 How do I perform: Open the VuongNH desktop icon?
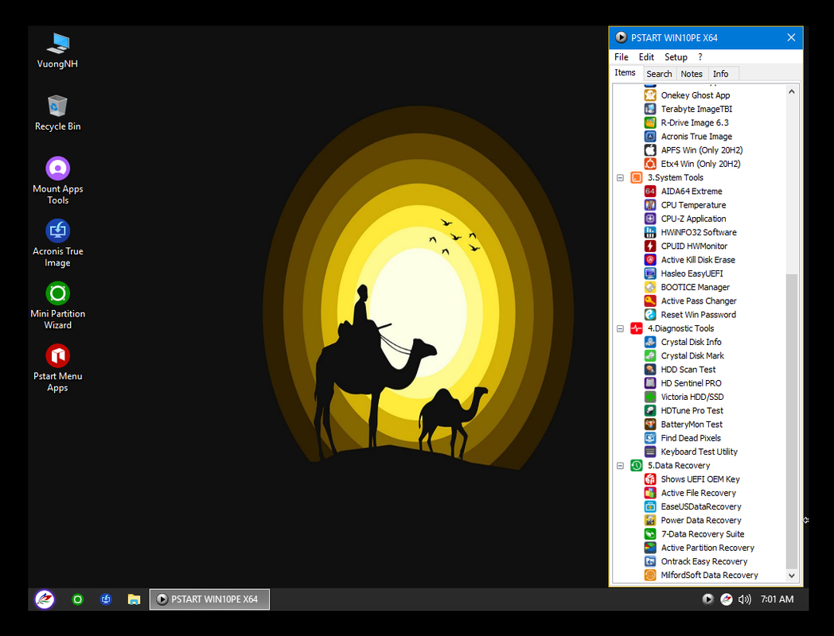coord(57,50)
